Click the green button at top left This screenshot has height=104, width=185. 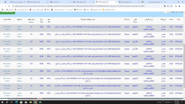tap(8, 12)
